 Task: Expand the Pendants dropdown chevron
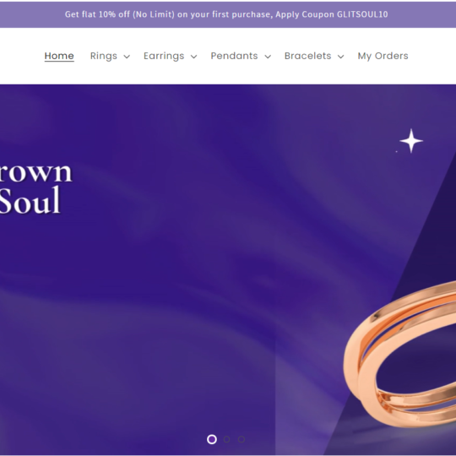click(268, 57)
